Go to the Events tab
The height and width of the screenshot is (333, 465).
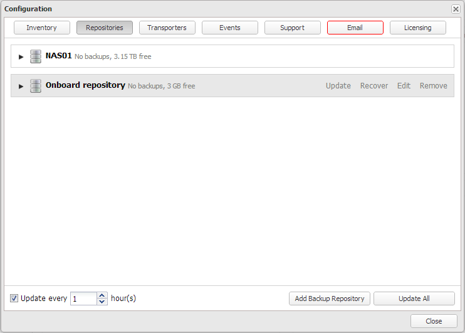(x=230, y=28)
